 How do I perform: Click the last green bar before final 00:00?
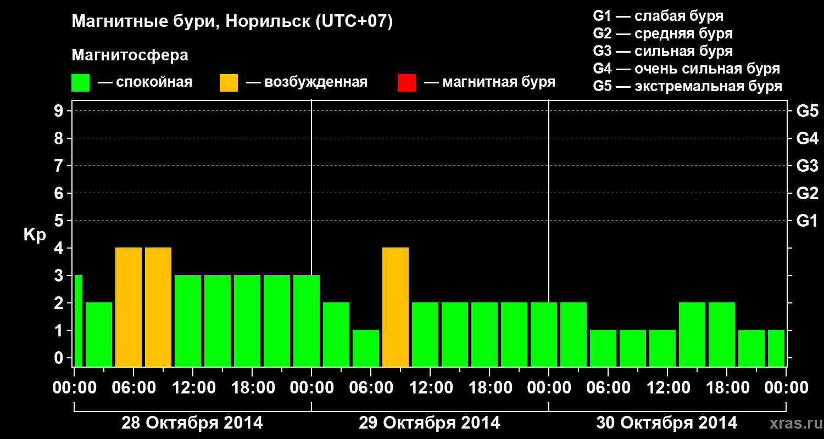776,348
